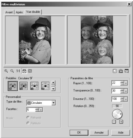Click the presets list up arrow
The image size is (133, 138).
(53, 82)
